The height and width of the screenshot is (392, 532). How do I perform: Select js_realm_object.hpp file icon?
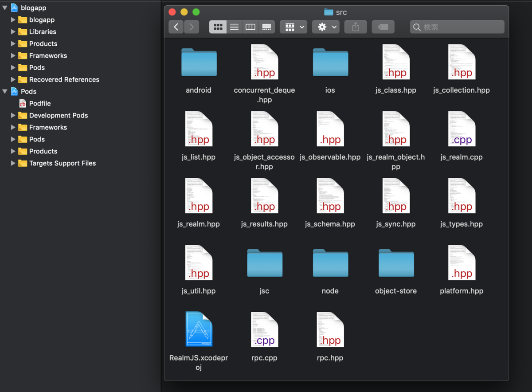pos(396,129)
